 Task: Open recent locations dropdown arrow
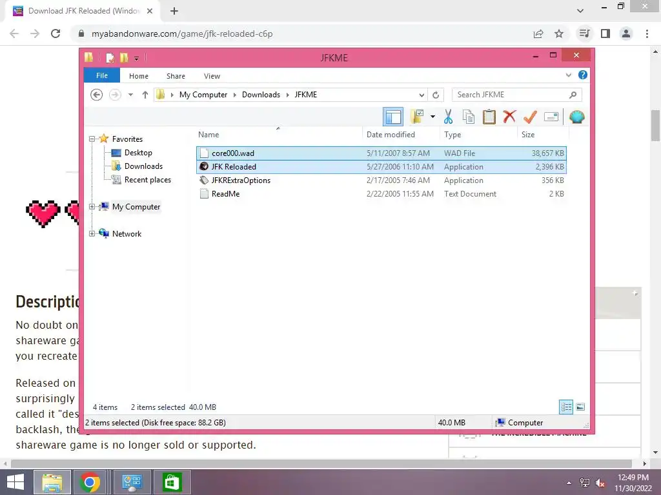[130, 95]
